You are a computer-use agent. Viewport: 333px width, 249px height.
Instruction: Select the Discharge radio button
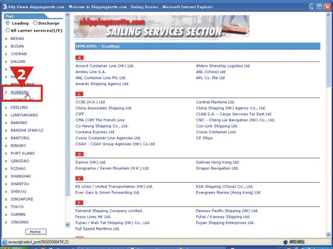tap(35, 23)
